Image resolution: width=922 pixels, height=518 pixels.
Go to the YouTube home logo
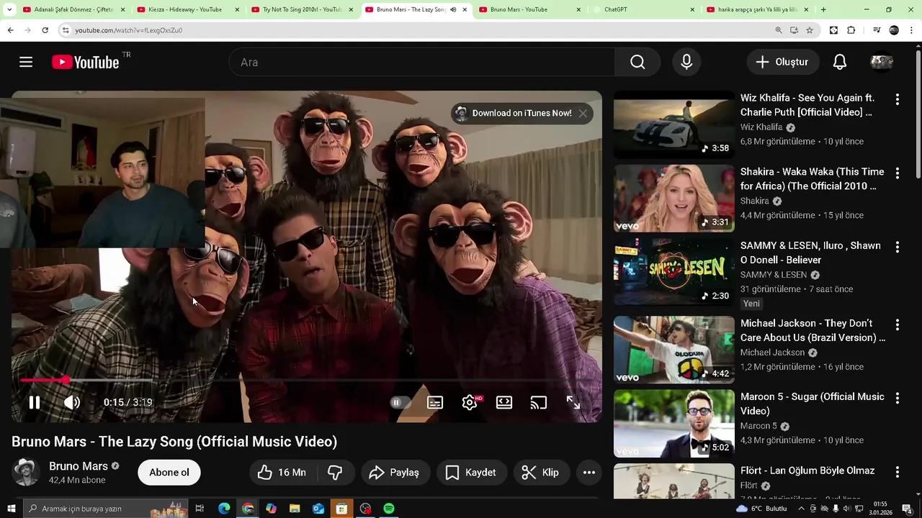pyautogui.click(x=86, y=62)
